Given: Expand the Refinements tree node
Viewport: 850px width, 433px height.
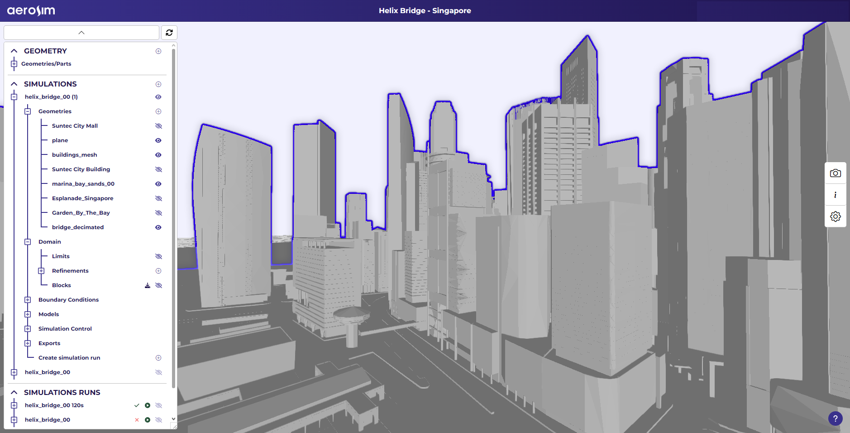Looking at the screenshot, I should (41, 271).
